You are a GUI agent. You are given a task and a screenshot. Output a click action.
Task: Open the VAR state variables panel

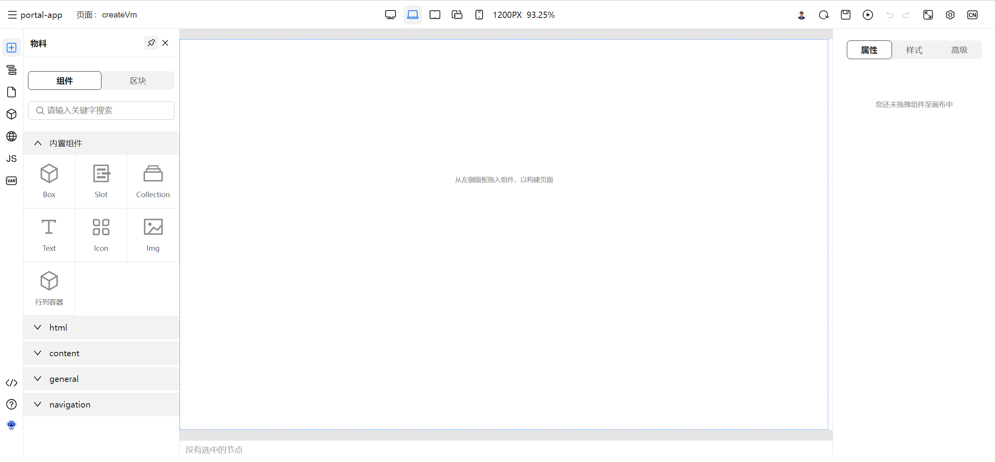coord(11,181)
